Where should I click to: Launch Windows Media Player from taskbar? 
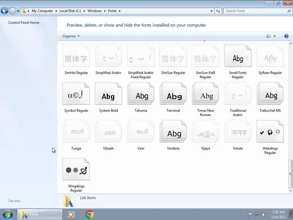(x=71, y=214)
